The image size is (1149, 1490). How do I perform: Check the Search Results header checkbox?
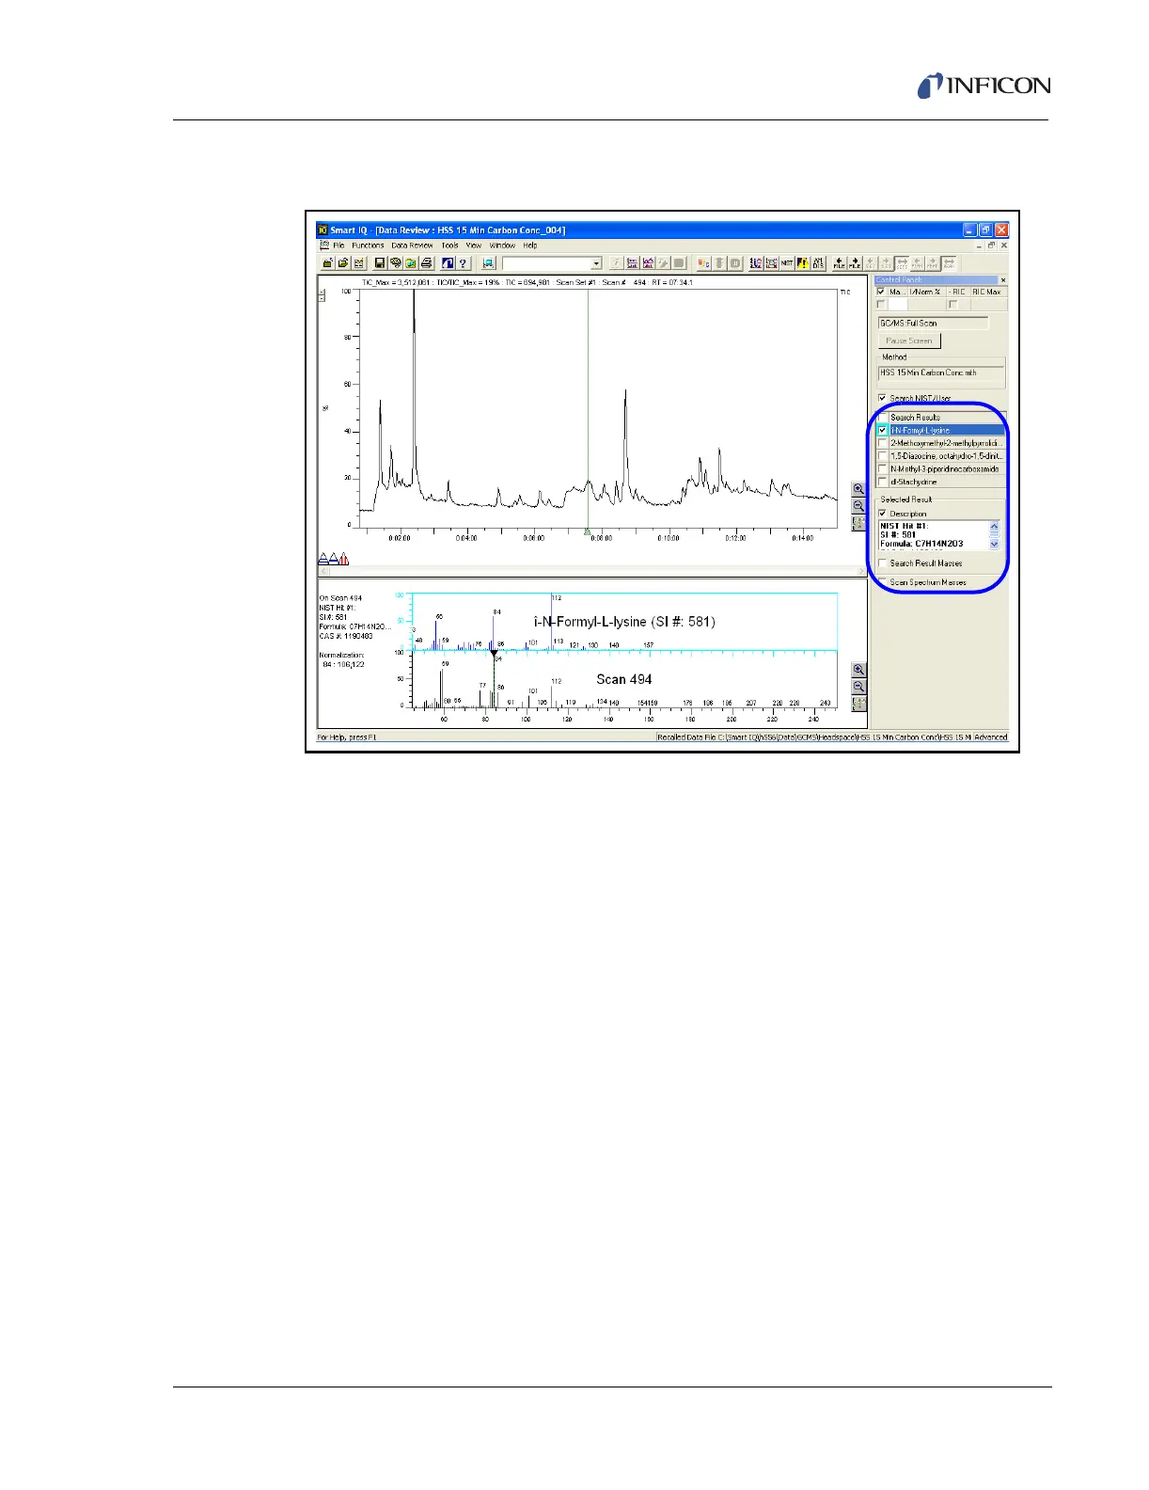[x=882, y=418]
